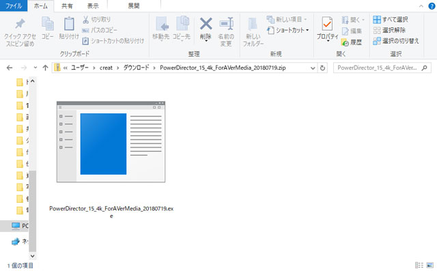This screenshot has height=271, width=437.
Task: Click the Up one level arrow
Action: tap(45, 68)
